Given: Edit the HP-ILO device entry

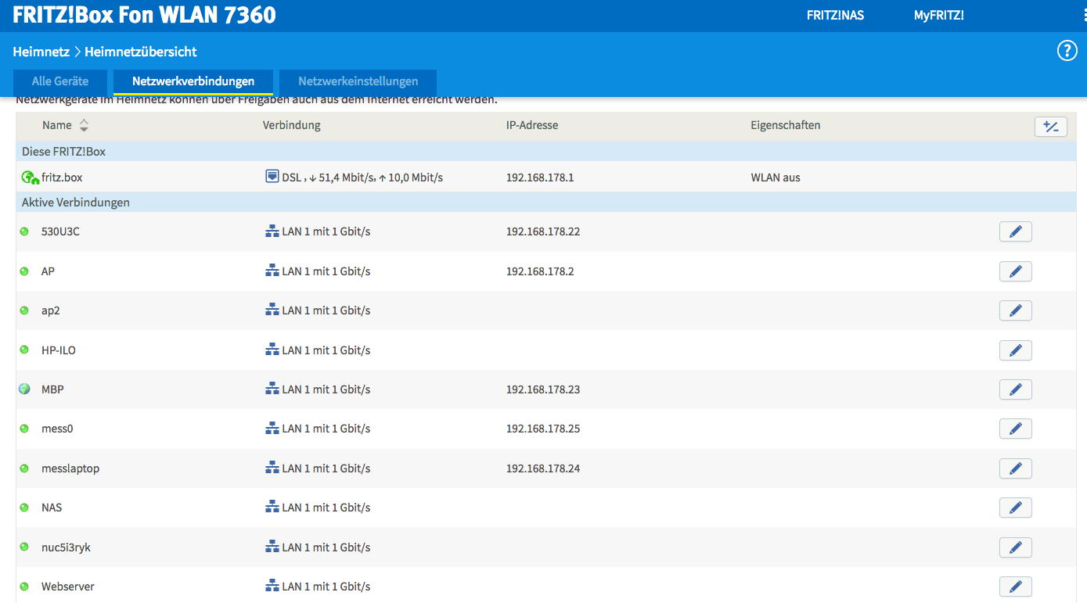Looking at the screenshot, I should click(1015, 350).
